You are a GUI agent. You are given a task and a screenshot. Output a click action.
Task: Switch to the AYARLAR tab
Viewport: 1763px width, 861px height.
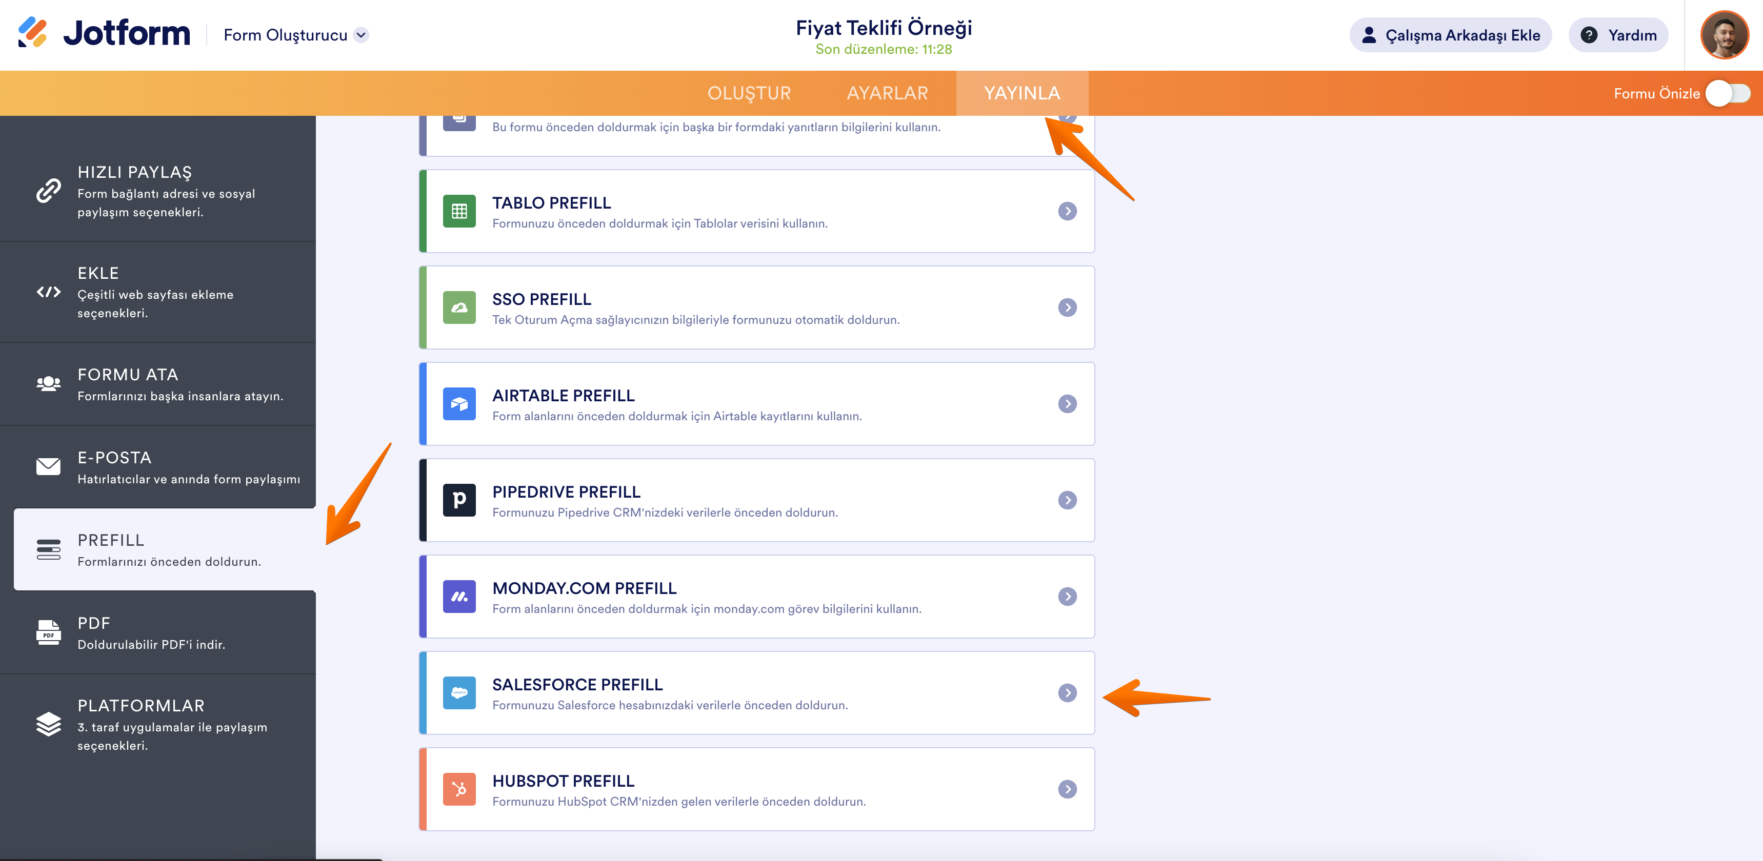click(887, 94)
